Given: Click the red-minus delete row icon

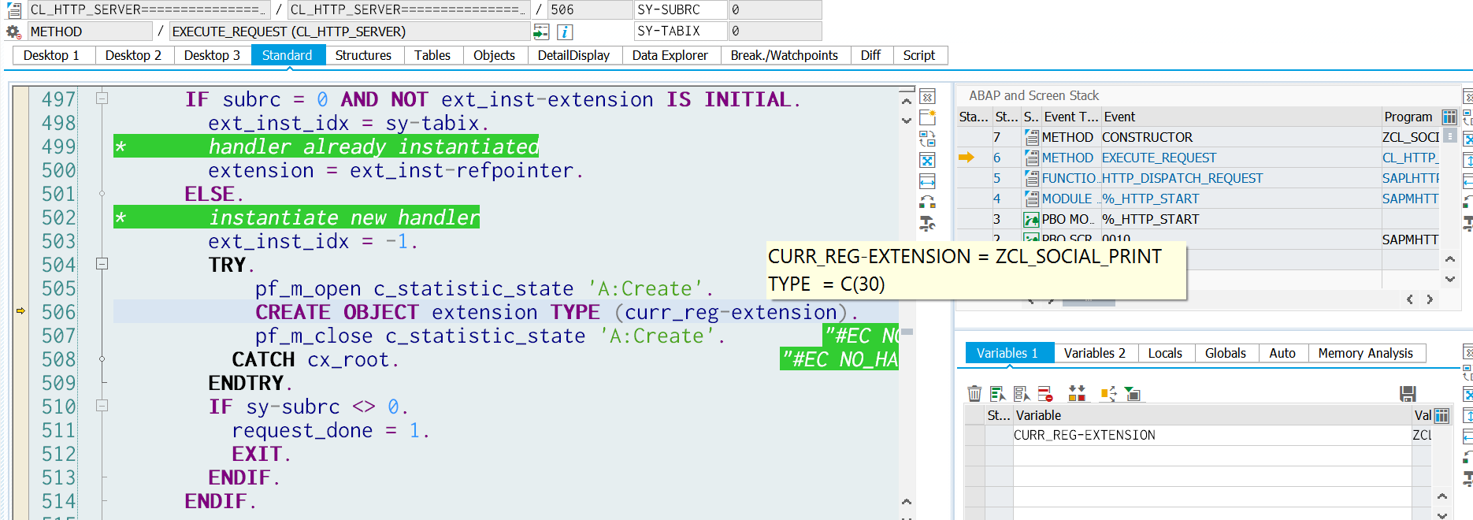Looking at the screenshot, I should pos(1045,394).
